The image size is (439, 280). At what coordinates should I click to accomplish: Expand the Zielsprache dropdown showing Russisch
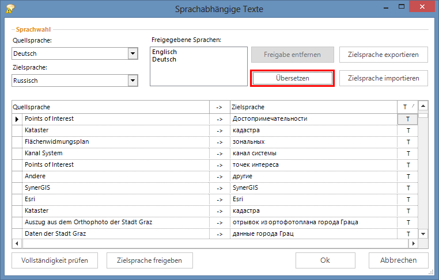[133, 81]
